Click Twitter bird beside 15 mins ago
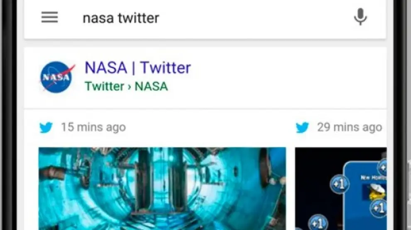This screenshot has width=411, height=230. click(46, 127)
